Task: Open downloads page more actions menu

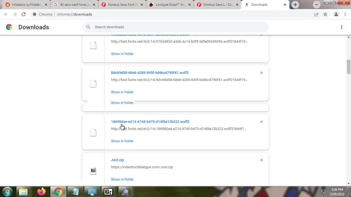Action: [x=342, y=27]
